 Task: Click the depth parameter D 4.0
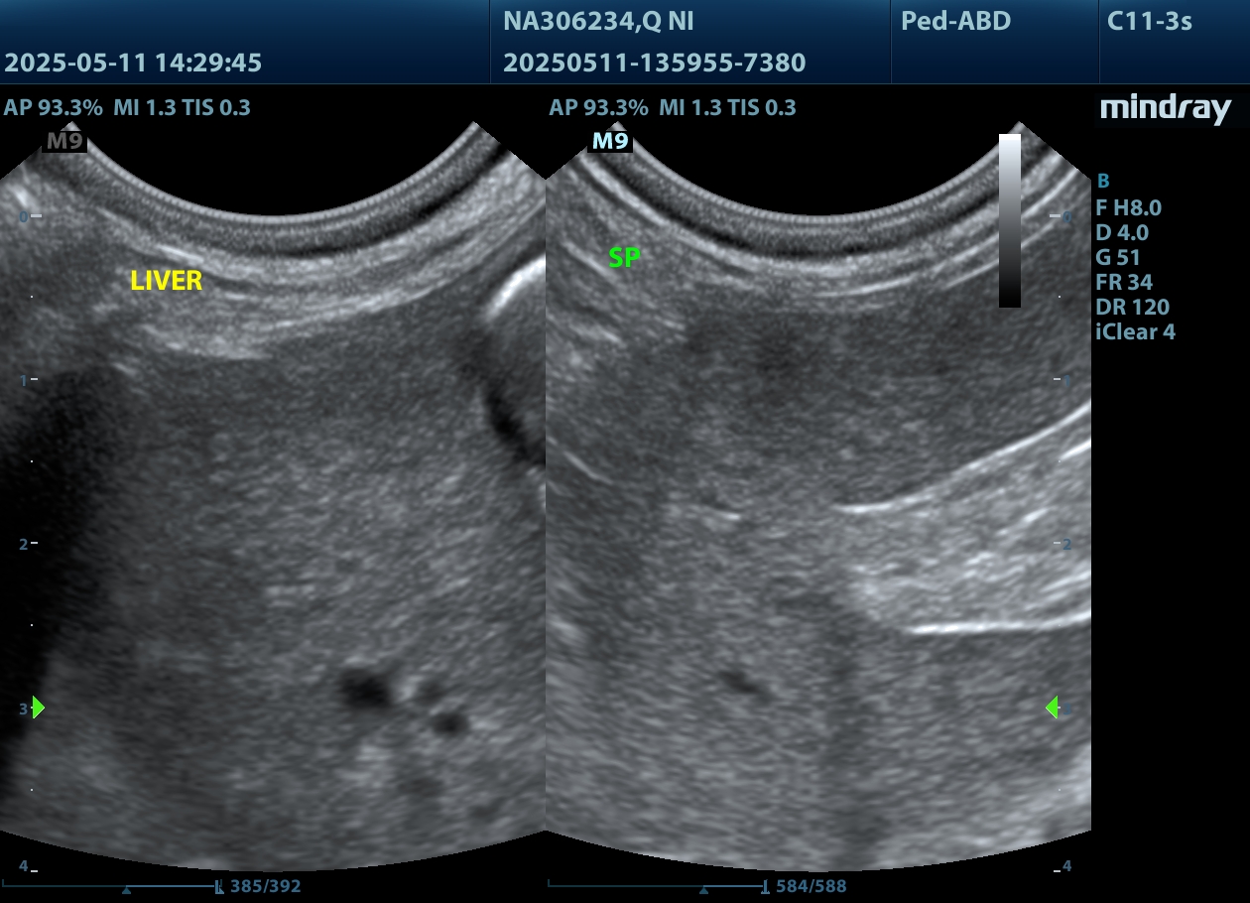coord(1122,232)
